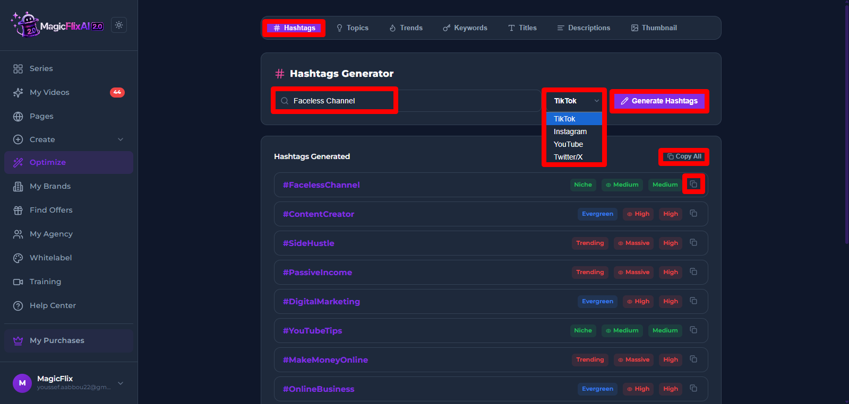Click the #FacelessChannel hashtag text
The width and height of the screenshot is (849, 404).
[321, 185]
